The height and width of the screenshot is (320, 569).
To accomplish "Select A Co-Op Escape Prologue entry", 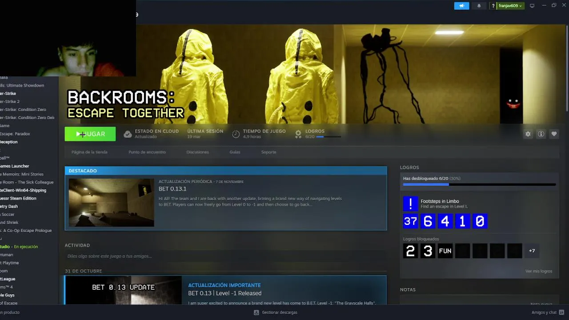I will 26,231.
